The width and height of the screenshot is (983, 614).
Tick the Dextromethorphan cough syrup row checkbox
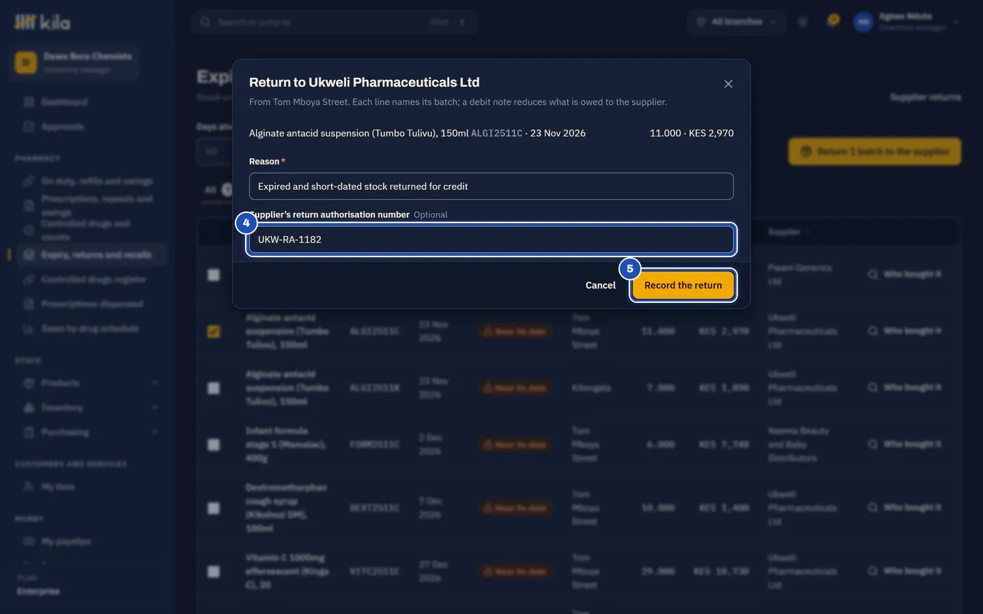[x=214, y=508]
